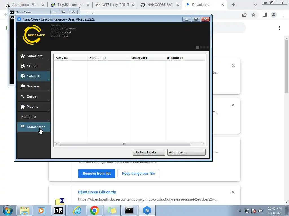Click the Add Host.. button
The image size is (289, 216).
[x=186, y=152]
